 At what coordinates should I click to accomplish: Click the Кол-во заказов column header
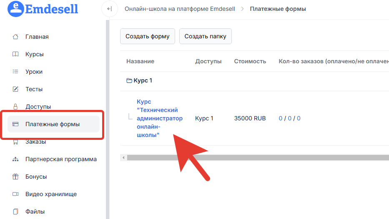334,61
